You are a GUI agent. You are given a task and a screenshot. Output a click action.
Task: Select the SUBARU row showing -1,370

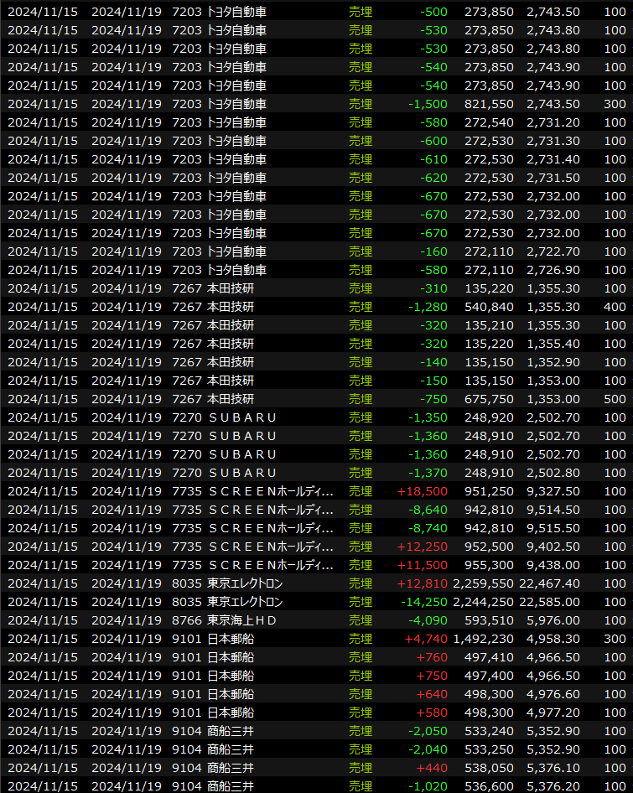click(241, 473)
